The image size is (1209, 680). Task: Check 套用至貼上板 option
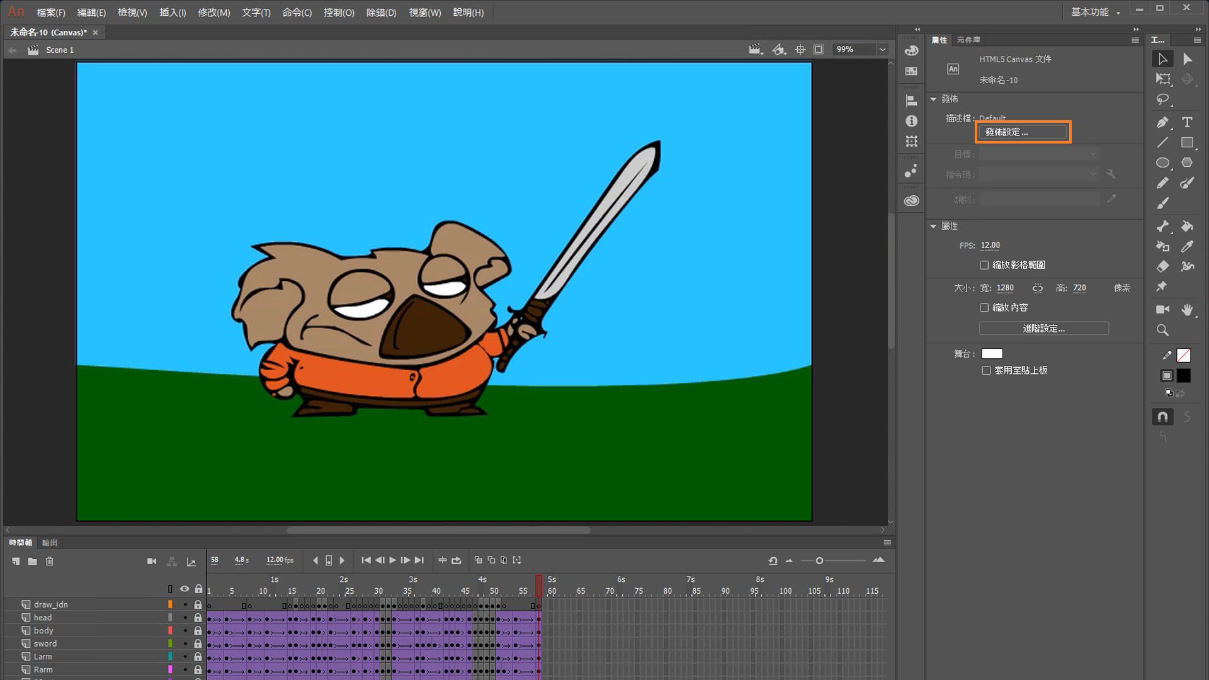986,371
